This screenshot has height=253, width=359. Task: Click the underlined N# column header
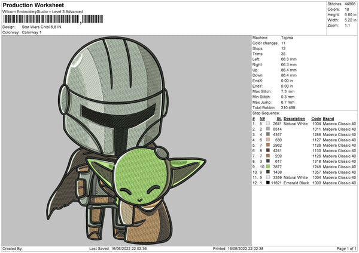(263, 119)
